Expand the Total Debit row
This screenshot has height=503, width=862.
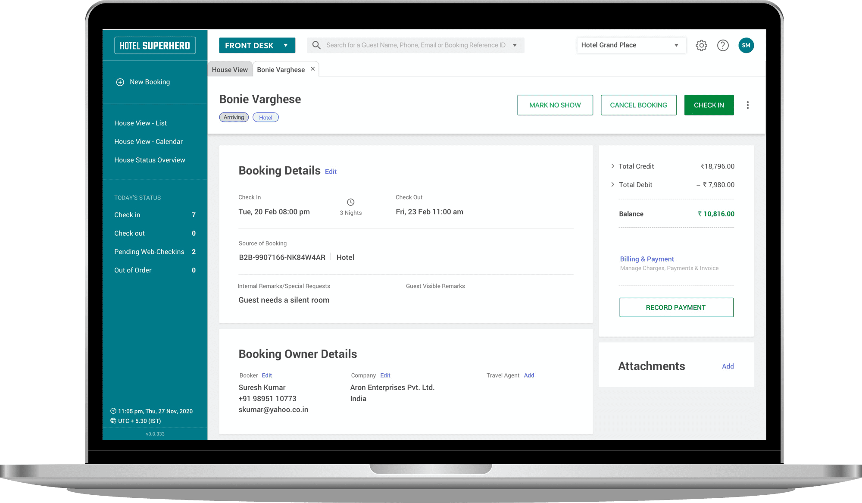(612, 184)
